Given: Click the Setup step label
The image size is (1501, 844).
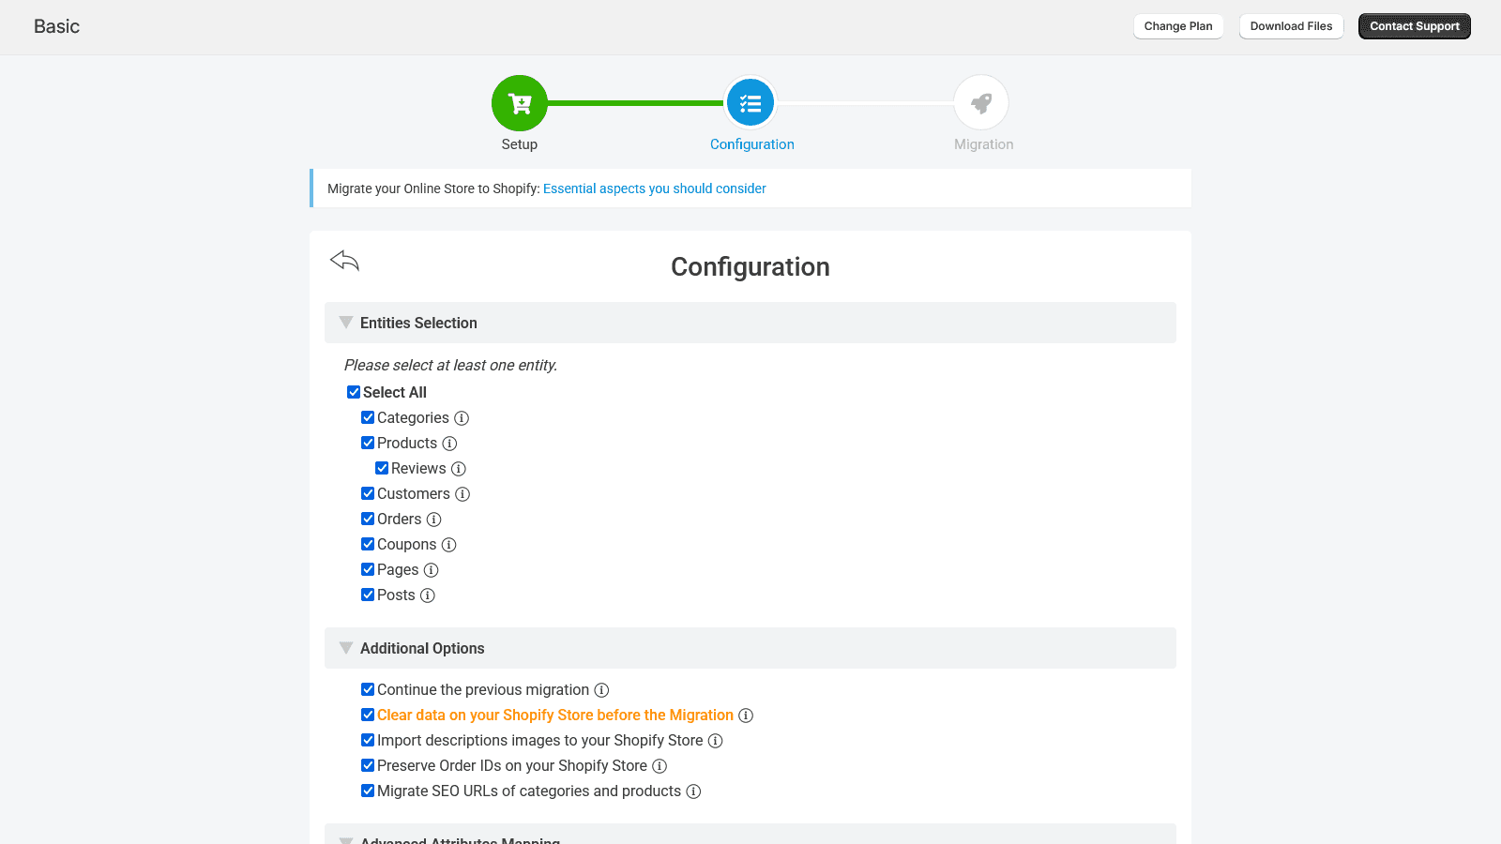Looking at the screenshot, I should (520, 144).
